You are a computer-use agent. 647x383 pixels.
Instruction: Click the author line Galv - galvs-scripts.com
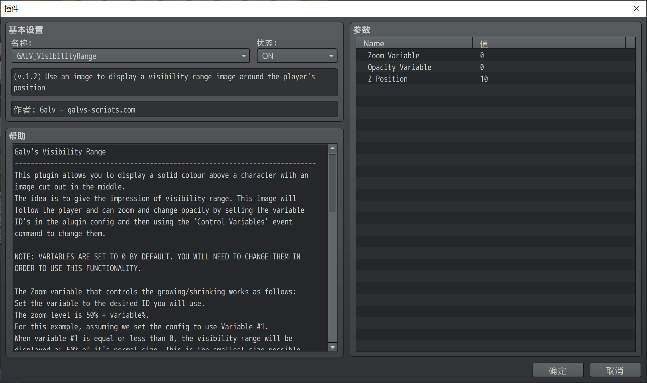(x=174, y=109)
